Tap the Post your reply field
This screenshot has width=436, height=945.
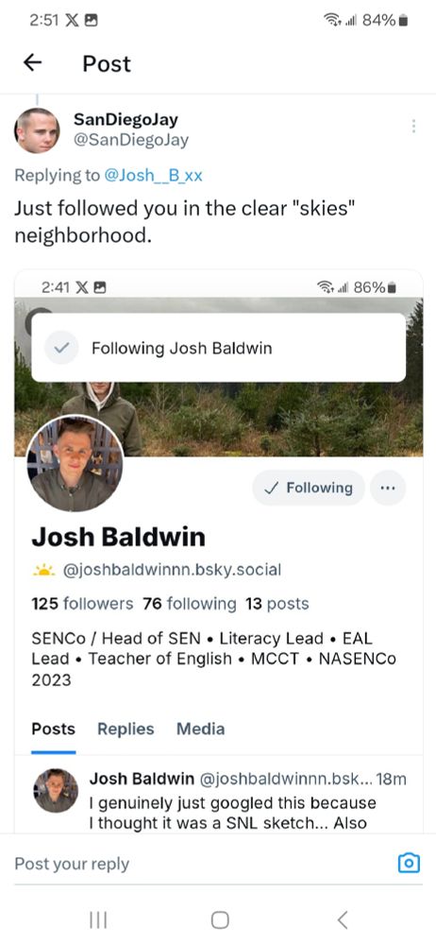click(x=199, y=863)
